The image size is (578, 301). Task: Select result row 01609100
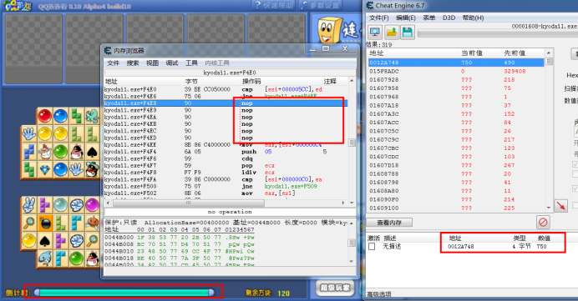coord(456,208)
